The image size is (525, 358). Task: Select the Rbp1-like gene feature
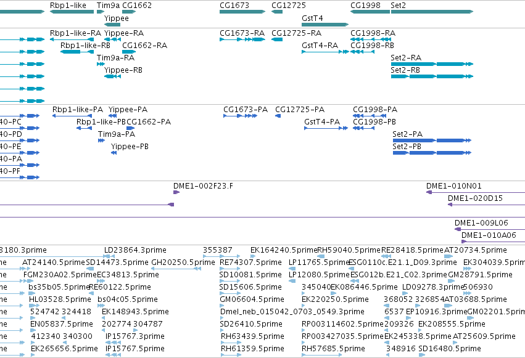(x=72, y=12)
